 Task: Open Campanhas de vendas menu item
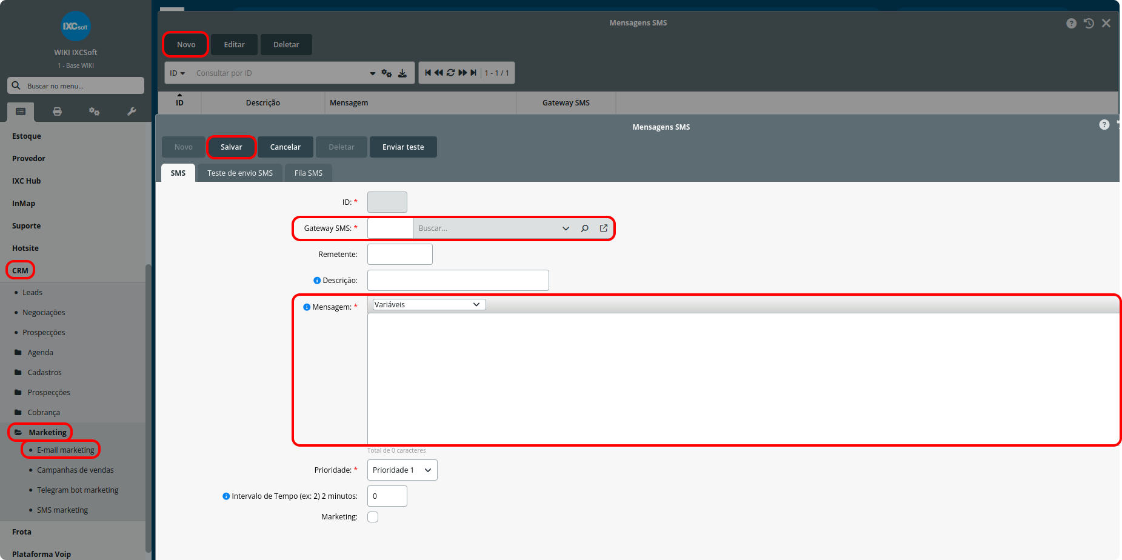coord(75,470)
